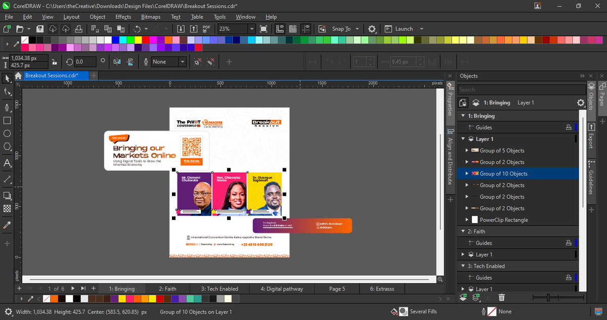Toggle print lock for 2: Faith Guides
The height and width of the screenshot is (320, 607).
(x=569, y=243)
